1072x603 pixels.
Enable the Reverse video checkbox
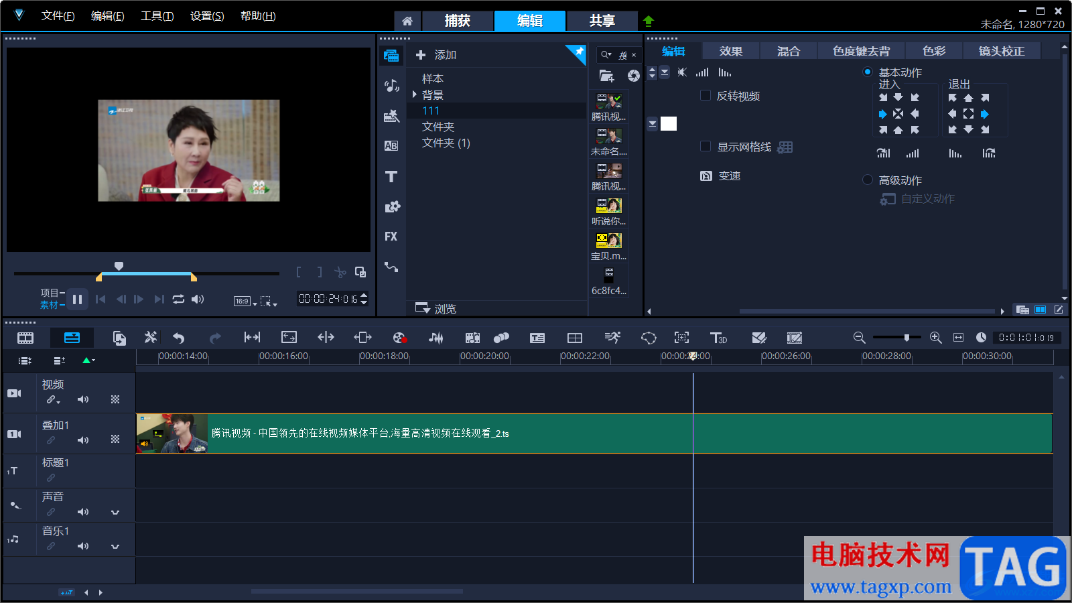(x=706, y=95)
